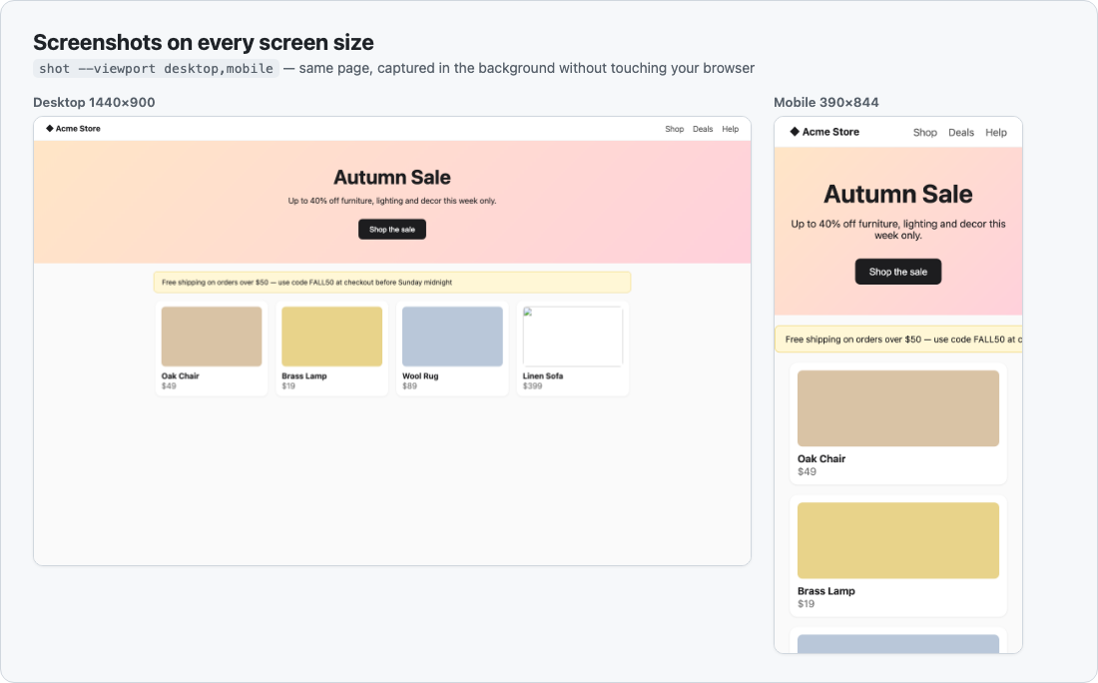Select the Brass Lamp image in mobile preview
This screenshot has height=683, width=1098.
point(897,540)
